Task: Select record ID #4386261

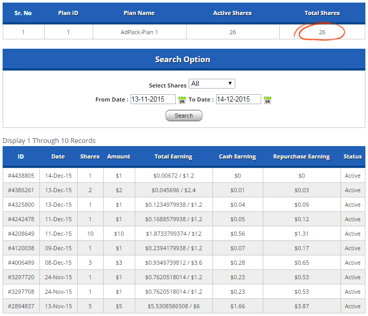Action: click(21, 190)
